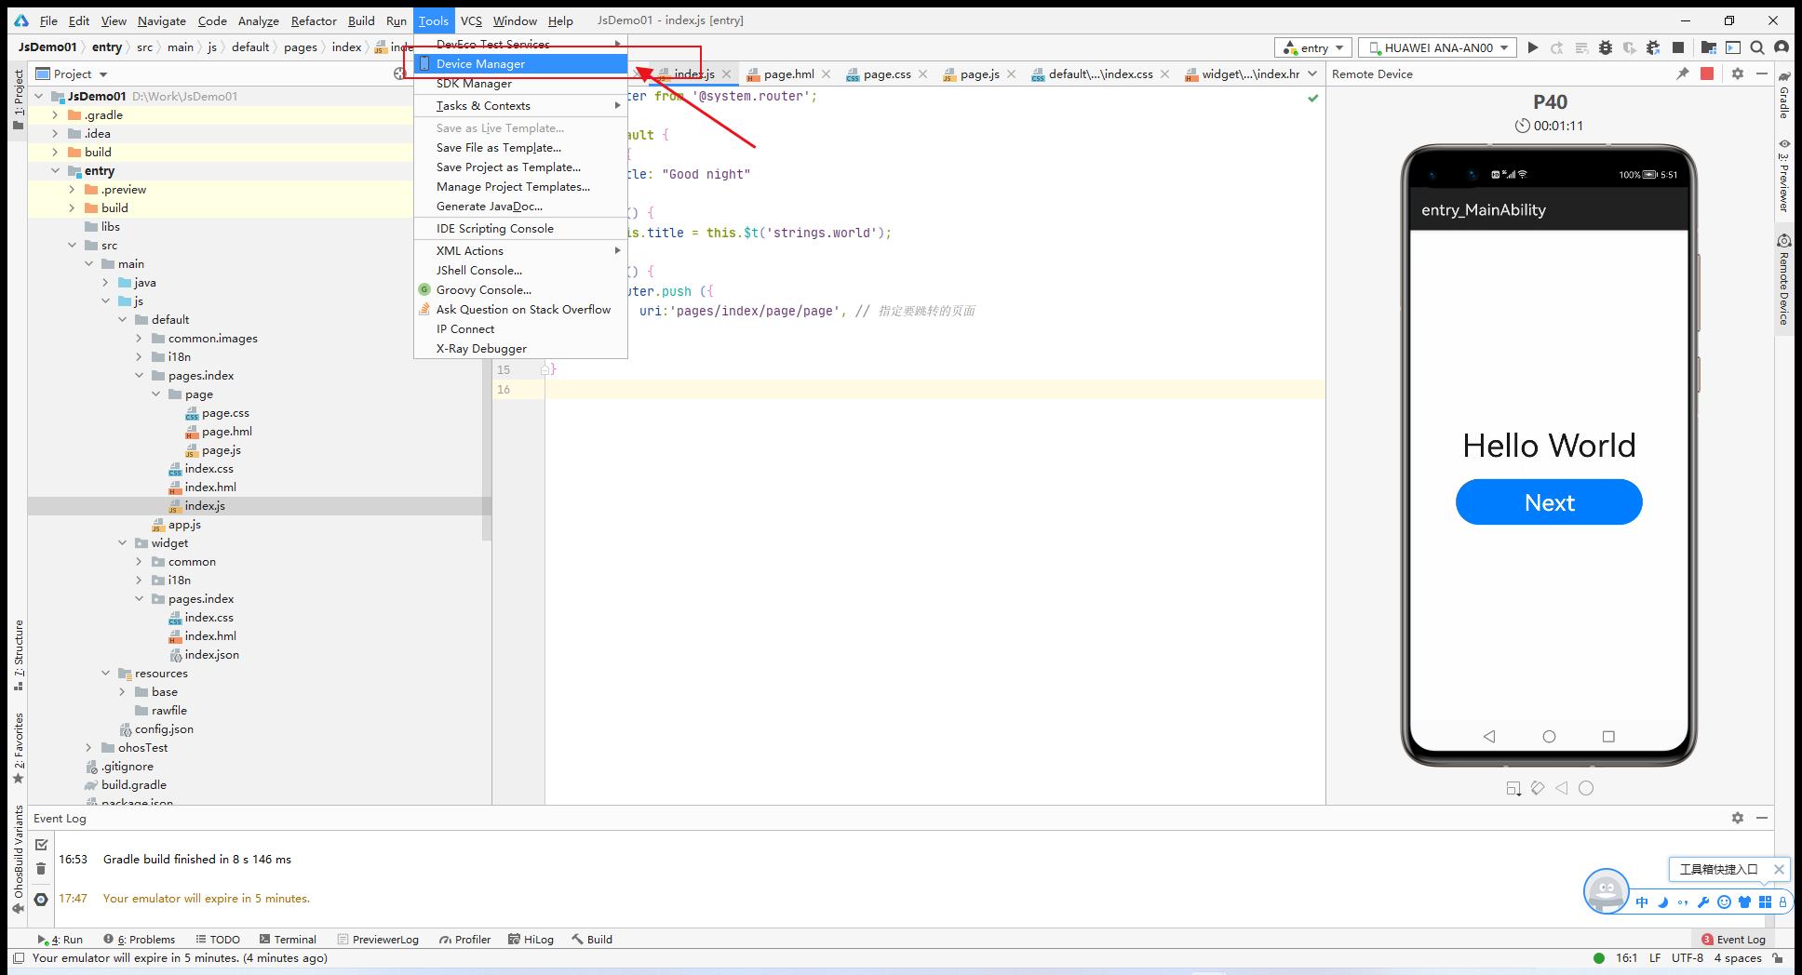Open Remote Device panel settings gear
This screenshot has width=1802, height=975.
(x=1737, y=73)
